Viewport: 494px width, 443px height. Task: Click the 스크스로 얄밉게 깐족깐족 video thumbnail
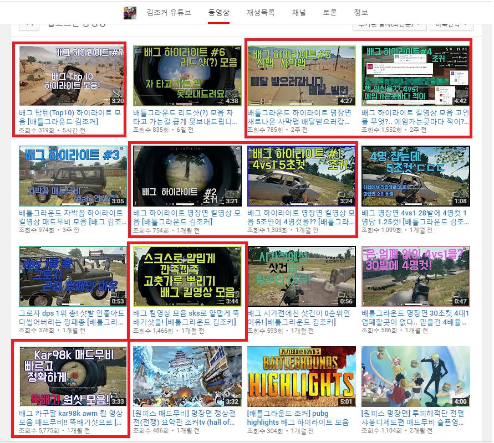pyautogui.click(x=187, y=276)
